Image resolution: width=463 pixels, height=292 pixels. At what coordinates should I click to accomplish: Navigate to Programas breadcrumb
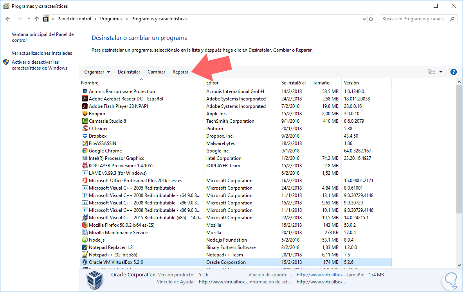(111, 19)
